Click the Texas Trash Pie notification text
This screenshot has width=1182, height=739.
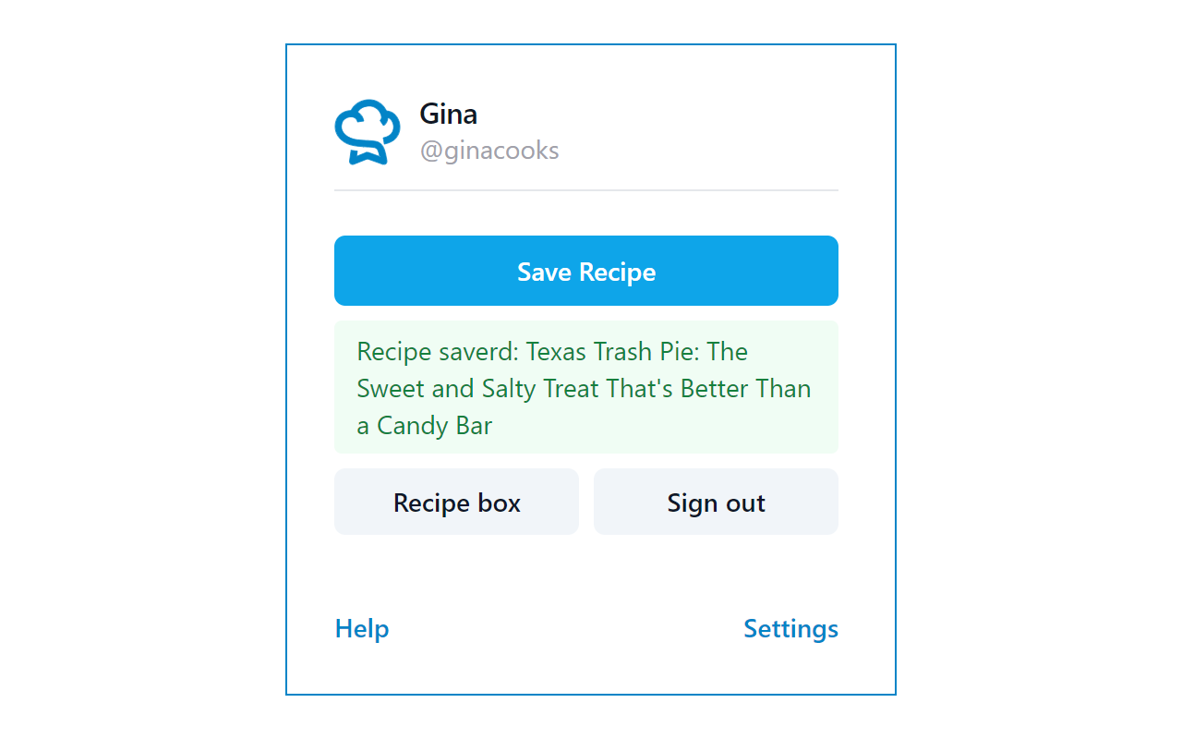point(584,388)
